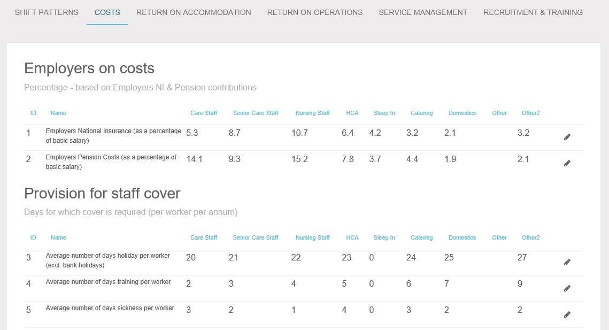Edit the days sickness per worker row pencil
The height and width of the screenshot is (330, 609).
pos(567,314)
